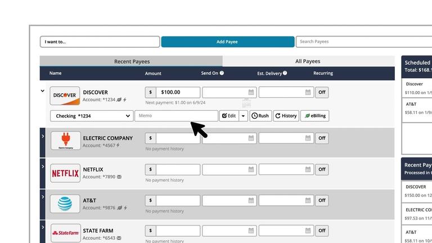Open State Farm Est. Delivery calendar icon
This screenshot has width=432, height=243.
pyautogui.click(x=308, y=230)
